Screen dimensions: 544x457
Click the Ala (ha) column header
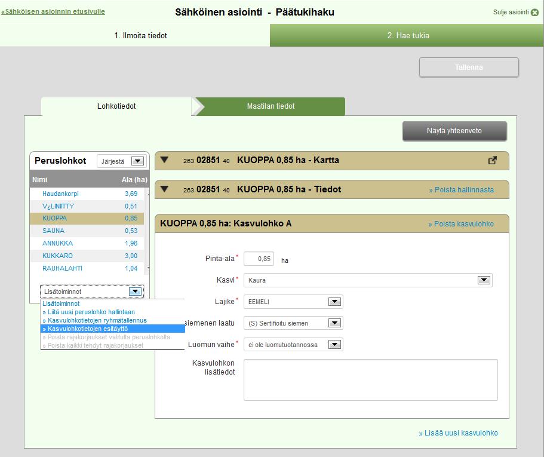tap(134, 180)
